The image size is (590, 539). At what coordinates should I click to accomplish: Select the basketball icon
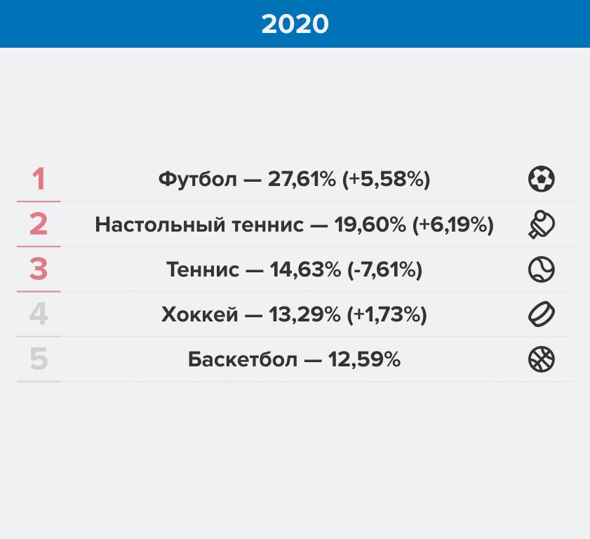(541, 359)
